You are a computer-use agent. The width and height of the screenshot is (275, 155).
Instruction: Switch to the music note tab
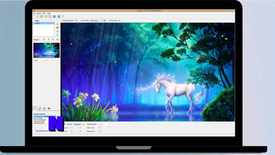(x=40, y=108)
